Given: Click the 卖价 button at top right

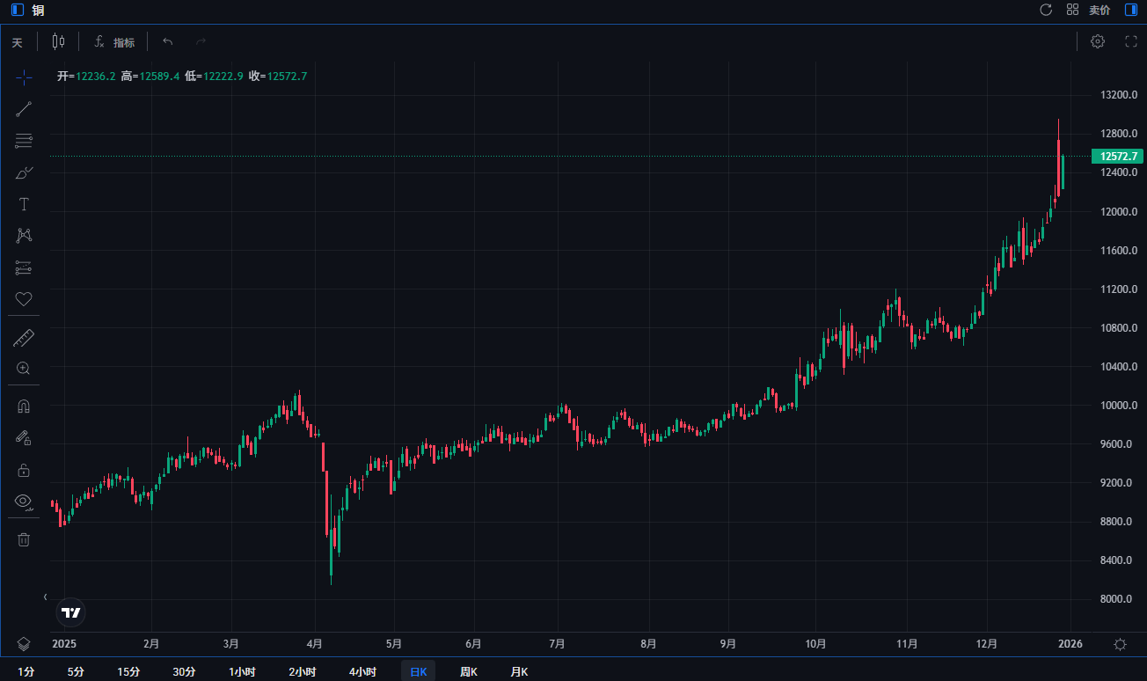Looking at the screenshot, I should tap(1100, 11).
